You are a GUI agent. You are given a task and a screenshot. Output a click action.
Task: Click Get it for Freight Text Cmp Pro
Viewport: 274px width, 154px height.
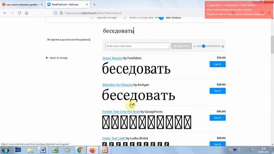pyautogui.click(x=217, y=118)
